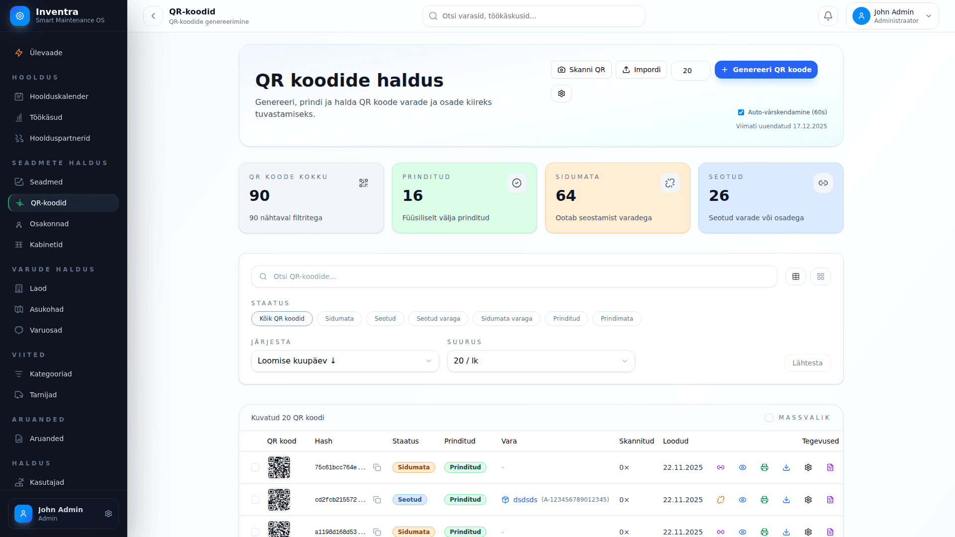955x537 pixels.
Task: Download the first row's QR code
Action: tap(786, 467)
